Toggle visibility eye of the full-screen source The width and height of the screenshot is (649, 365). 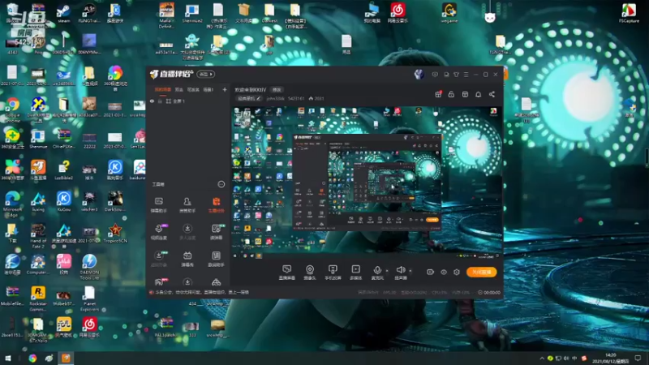click(152, 101)
